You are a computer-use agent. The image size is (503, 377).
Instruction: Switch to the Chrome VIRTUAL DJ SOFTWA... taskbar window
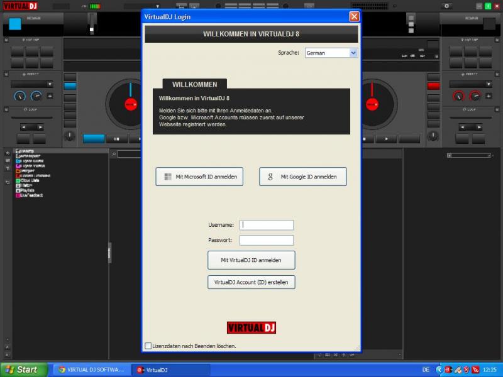click(92, 369)
